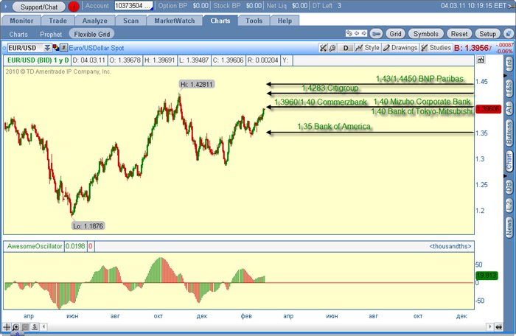The image size is (516, 336).
Task: Open the Setup button
Action: (x=487, y=34)
